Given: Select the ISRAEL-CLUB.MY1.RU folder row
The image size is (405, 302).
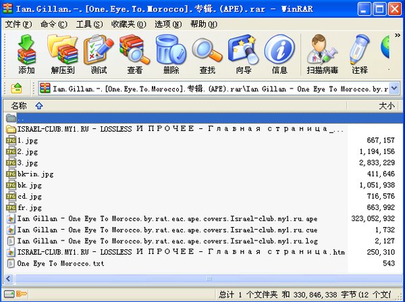Looking at the screenshot, I should coord(203,129).
